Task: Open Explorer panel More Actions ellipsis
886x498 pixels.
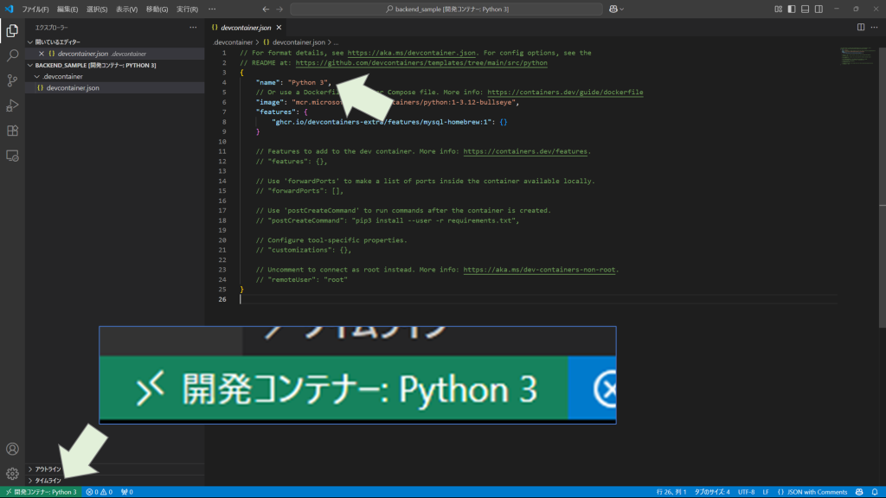Action: tap(193, 27)
